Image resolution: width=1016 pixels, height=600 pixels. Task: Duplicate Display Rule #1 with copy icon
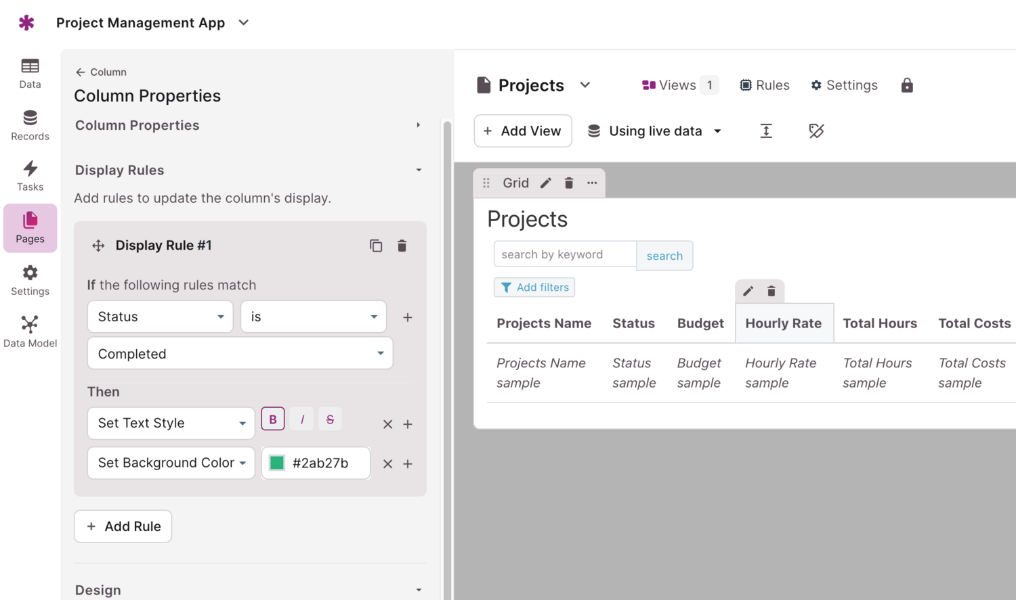point(376,246)
